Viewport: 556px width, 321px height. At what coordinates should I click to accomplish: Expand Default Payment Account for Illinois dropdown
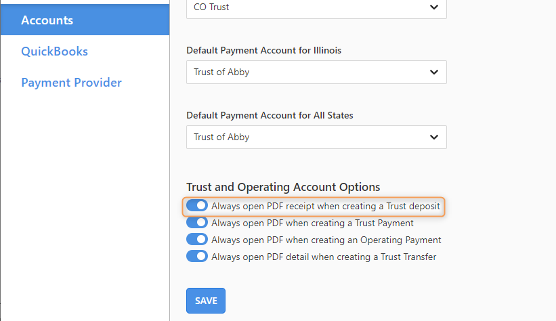tap(316, 72)
